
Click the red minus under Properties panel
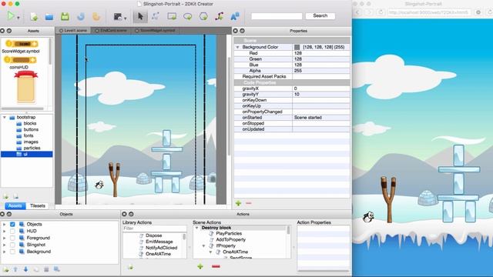[x=249, y=203]
